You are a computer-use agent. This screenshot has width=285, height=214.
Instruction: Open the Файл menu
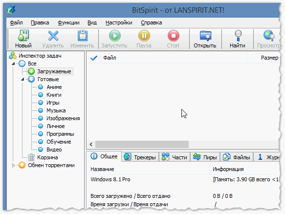(16, 22)
